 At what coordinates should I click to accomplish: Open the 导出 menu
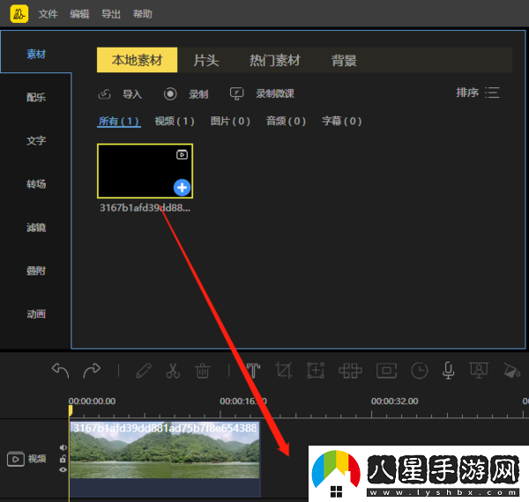point(111,14)
